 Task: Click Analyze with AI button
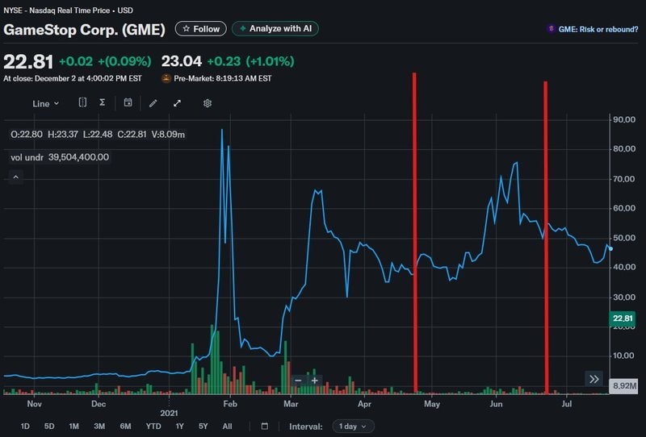coord(275,29)
